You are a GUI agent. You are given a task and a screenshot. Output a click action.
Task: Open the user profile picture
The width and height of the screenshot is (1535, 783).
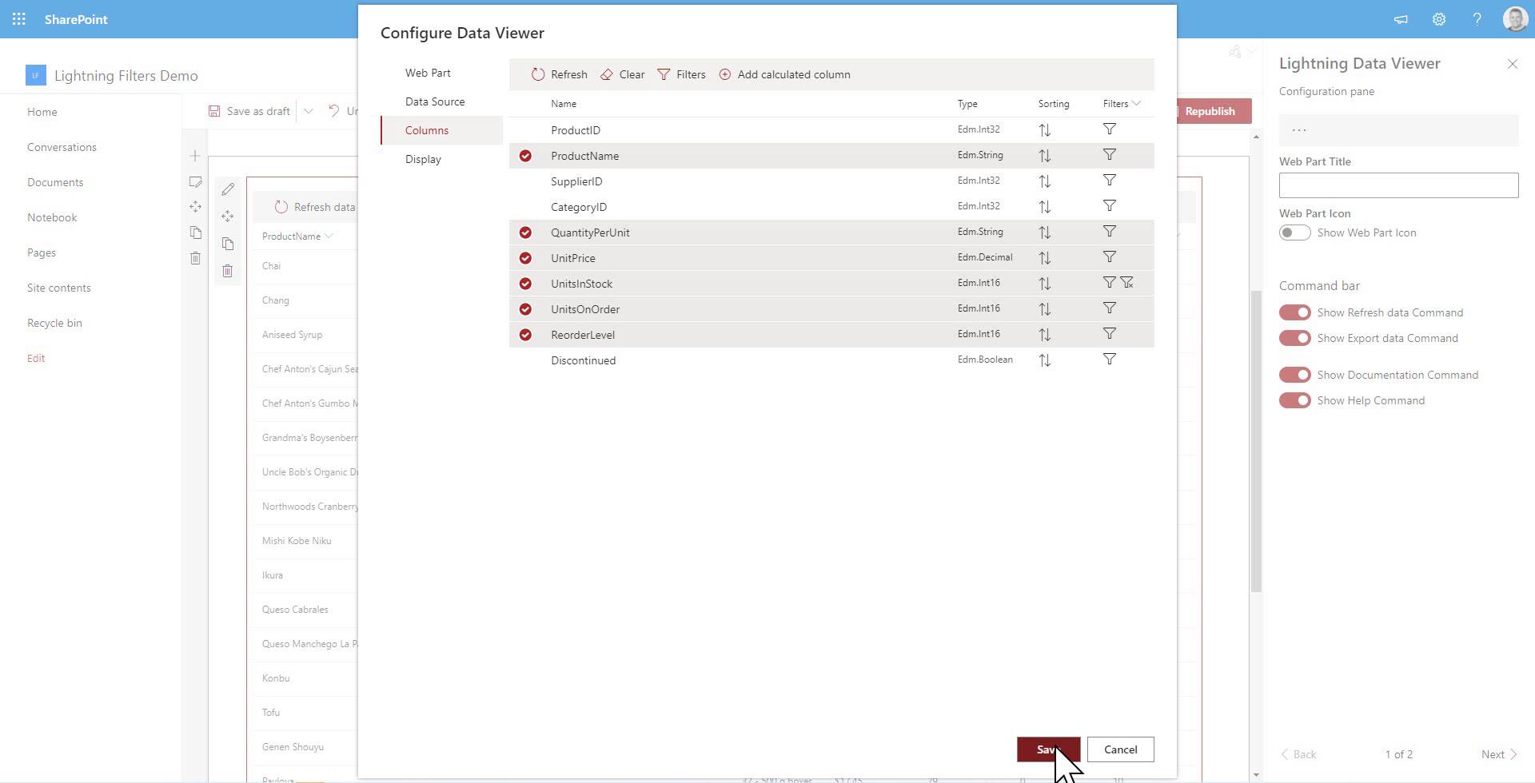(x=1515, y=19)
